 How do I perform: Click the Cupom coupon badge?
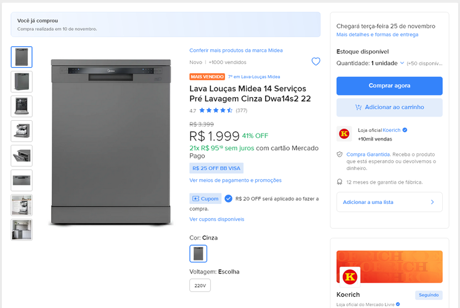click(x=205, y=199)
